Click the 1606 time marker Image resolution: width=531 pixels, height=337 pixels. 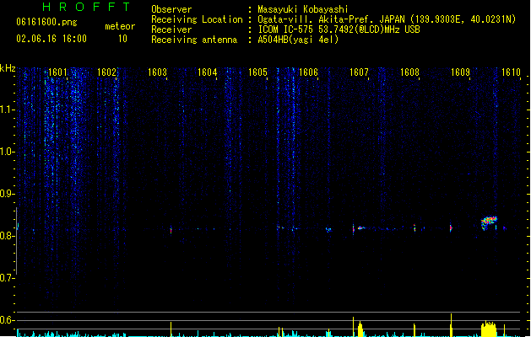(308, 72)
